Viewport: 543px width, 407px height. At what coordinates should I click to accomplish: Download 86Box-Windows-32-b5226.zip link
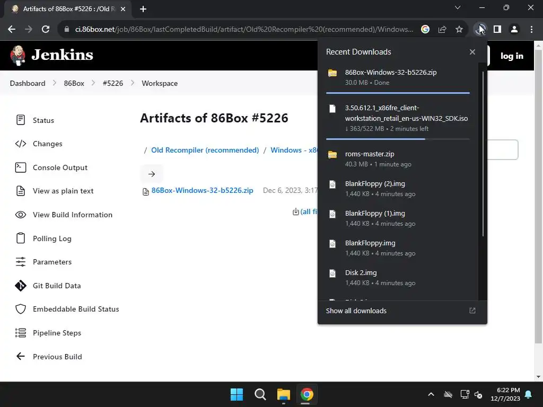pyautogui.click(x=202, y=191)
